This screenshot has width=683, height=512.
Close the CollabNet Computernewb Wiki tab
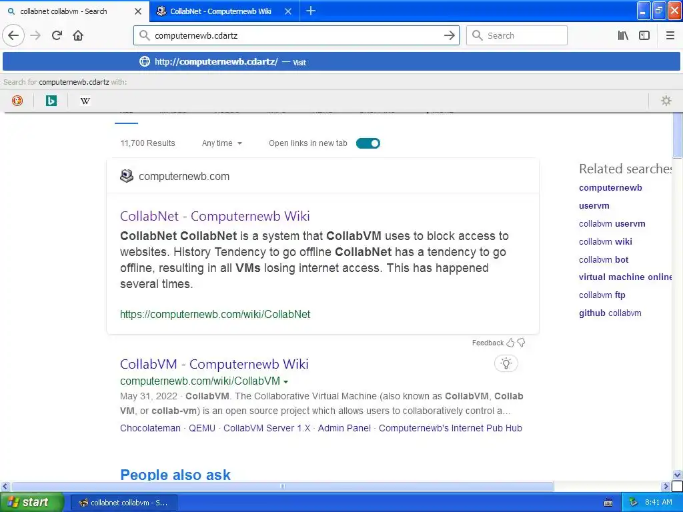point(288,11)
